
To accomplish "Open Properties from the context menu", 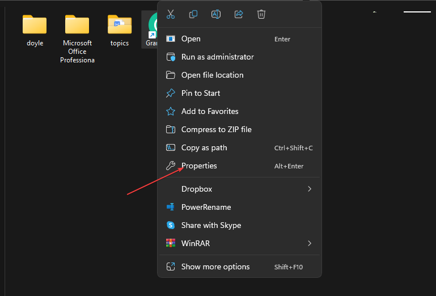I will [239, 166].
